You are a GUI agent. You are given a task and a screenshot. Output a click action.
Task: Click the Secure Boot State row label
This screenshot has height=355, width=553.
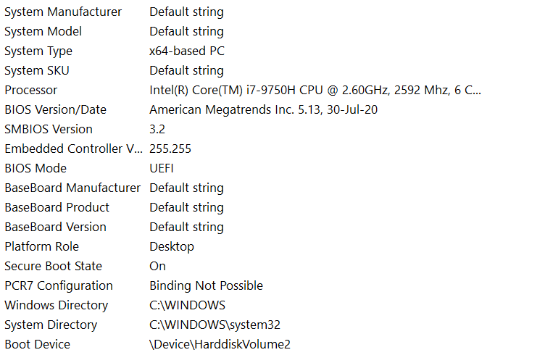[53, 266]
